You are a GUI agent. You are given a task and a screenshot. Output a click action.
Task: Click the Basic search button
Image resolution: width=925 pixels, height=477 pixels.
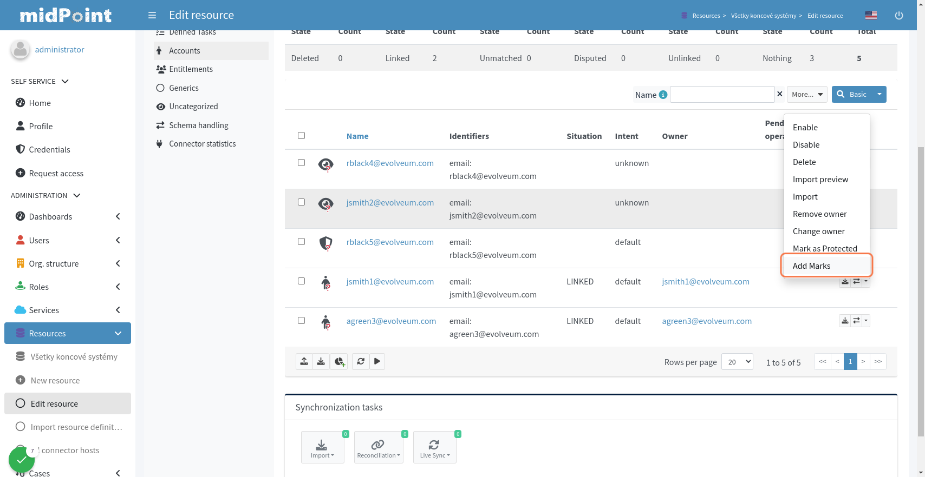[x=852, y=94]
